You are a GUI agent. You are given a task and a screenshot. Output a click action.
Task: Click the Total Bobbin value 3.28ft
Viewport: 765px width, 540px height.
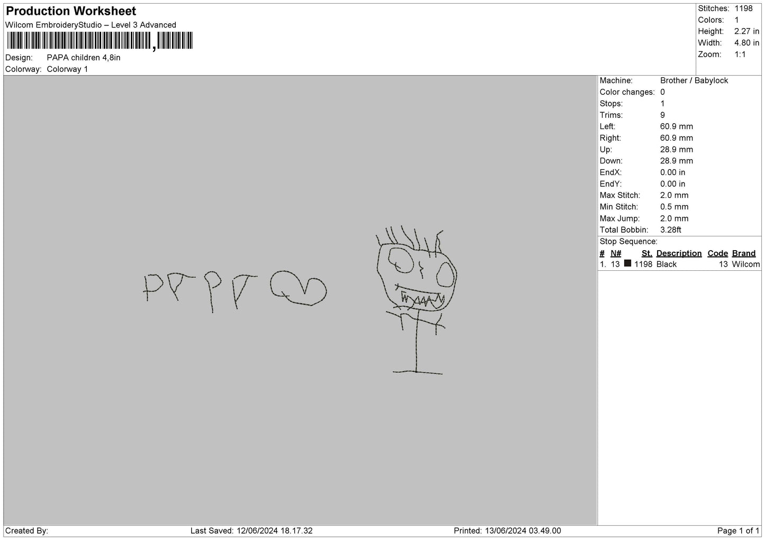click(x=671, y=230)
